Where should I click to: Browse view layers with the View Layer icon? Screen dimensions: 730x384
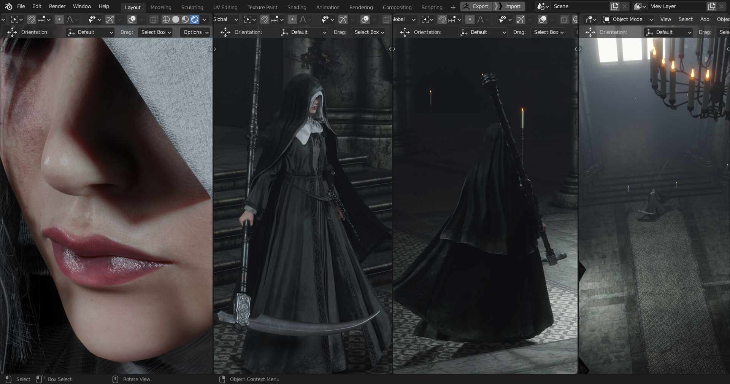click(640, 6)
